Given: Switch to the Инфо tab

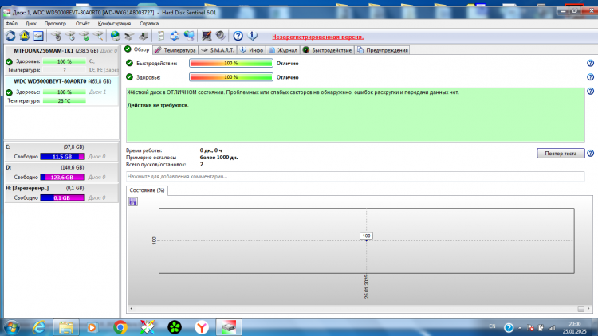Looking at the screenshot, I should [252, 50].
